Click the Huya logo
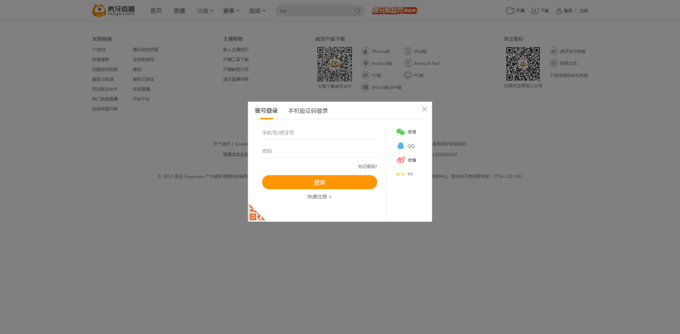The width and height of the screenshot is (680, 334). point(113,10)
